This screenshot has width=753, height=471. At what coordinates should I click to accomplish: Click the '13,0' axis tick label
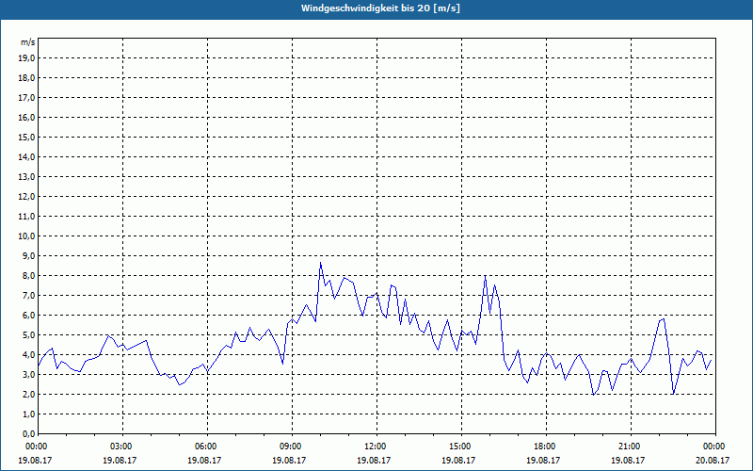pyautogui.click(x=26, y=176)
